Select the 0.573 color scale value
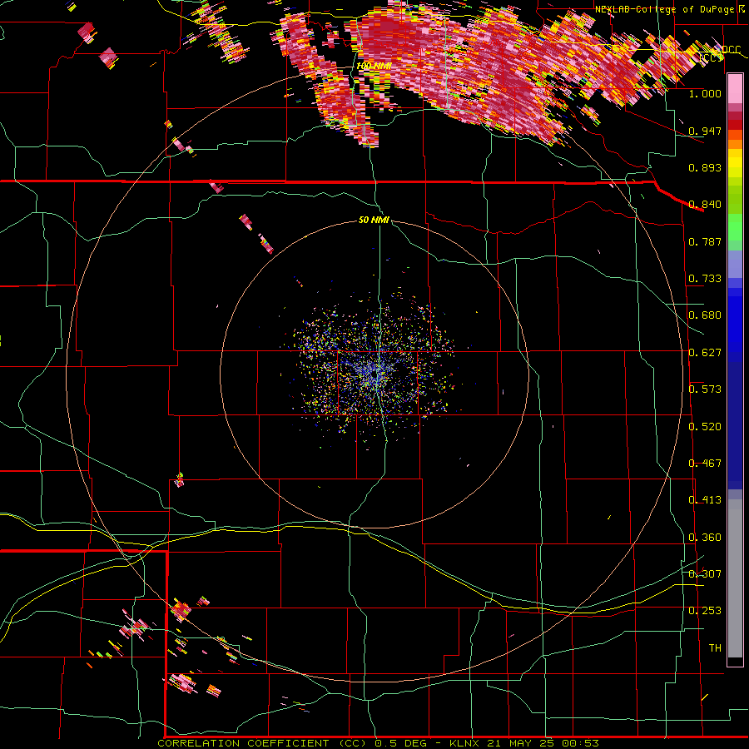 click(x=705, y=389)
